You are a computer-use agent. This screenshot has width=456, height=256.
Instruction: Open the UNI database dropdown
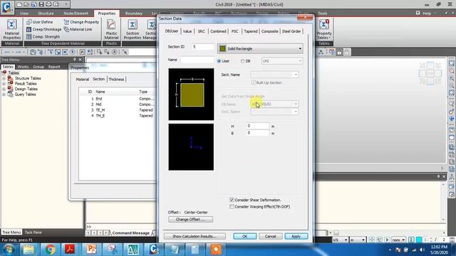282,61
